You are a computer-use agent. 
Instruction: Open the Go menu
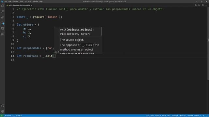point(25,2)
